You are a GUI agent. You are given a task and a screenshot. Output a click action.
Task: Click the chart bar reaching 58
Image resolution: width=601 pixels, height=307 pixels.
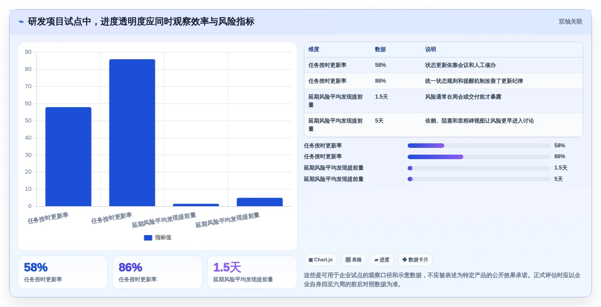68,156
